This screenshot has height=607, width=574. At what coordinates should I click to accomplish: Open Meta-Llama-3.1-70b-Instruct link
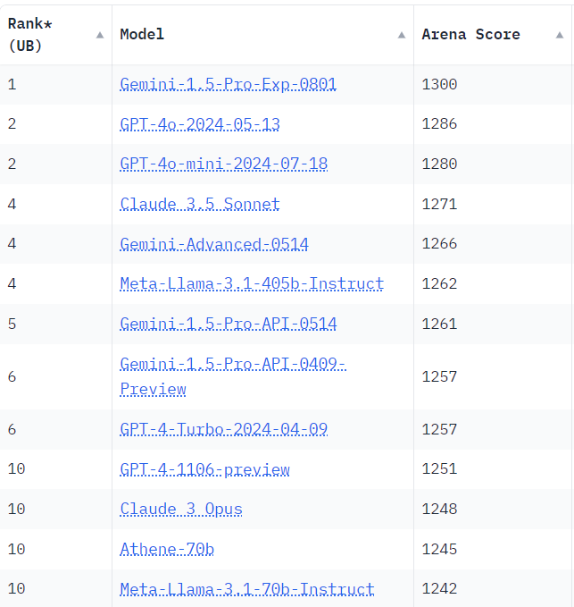click(247, 589)
